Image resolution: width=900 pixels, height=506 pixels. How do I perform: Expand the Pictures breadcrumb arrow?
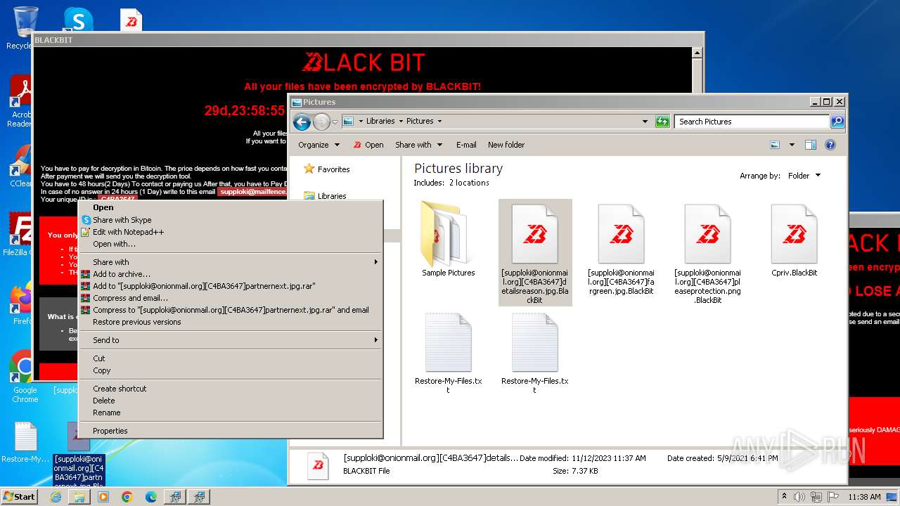pyautogui.click(x=439, y=122)
